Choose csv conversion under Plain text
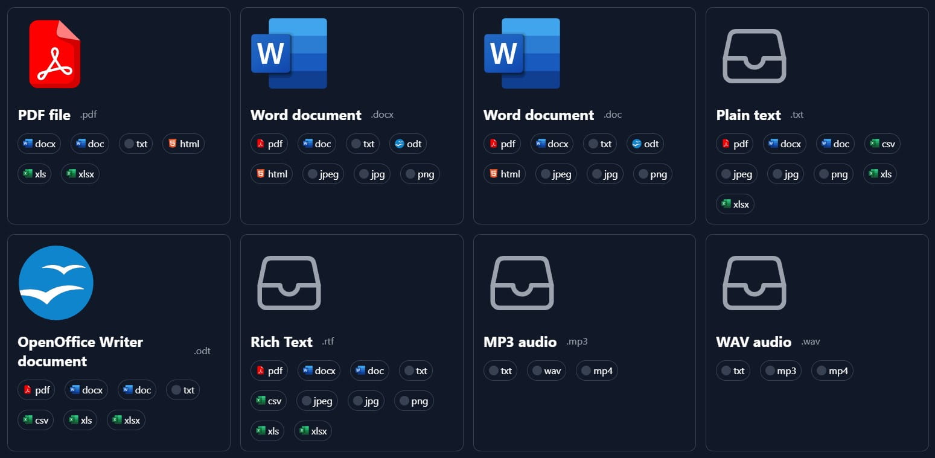This screenshot has width=935, height=458. 882,144
